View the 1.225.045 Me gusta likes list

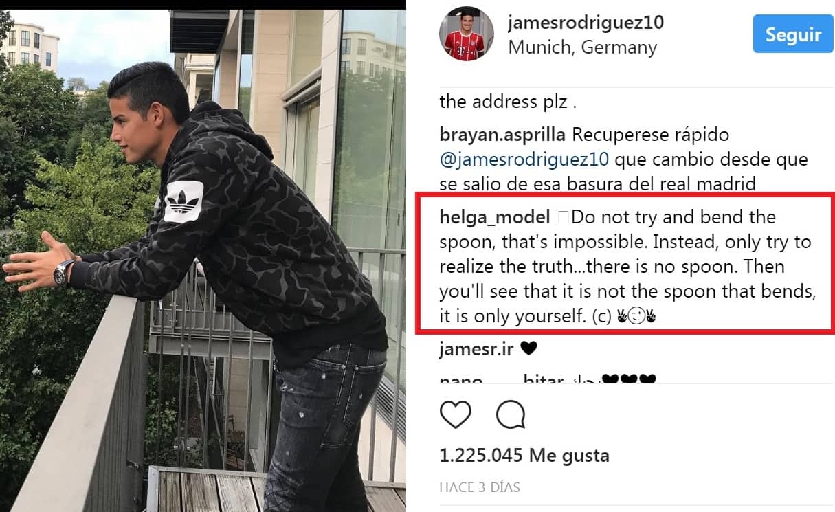pyautogui.click(x=524, y=455)
